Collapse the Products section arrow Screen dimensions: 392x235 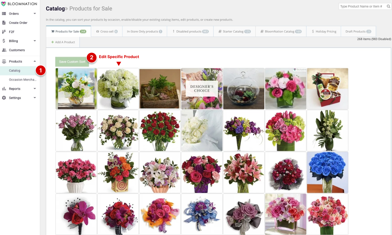pos(35,61)
